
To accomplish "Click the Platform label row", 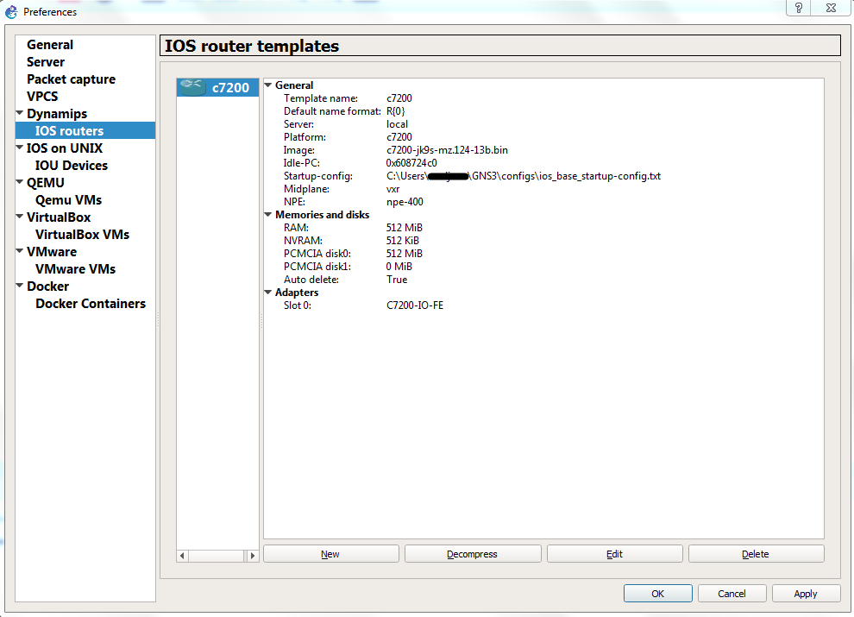I will coord(305,137).
